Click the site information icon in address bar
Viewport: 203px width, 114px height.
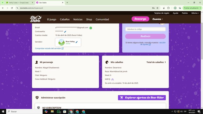(x=17, y=8)
